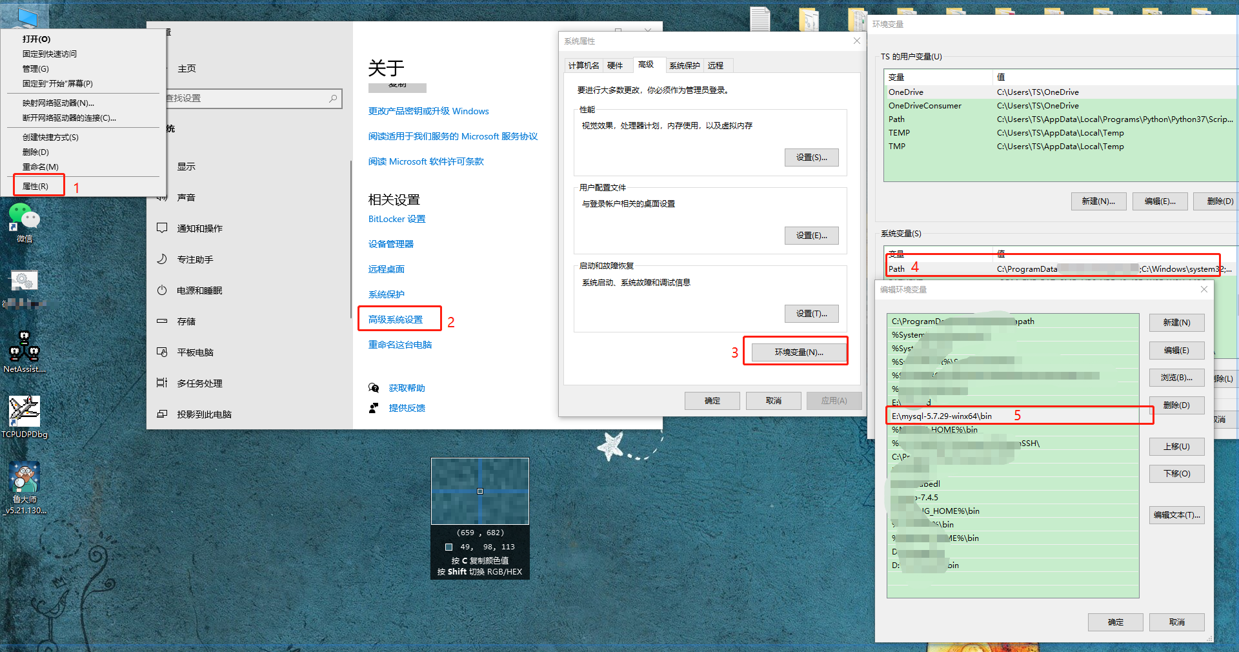Open the text file icon on desktop top row

(x=760, y=19)
